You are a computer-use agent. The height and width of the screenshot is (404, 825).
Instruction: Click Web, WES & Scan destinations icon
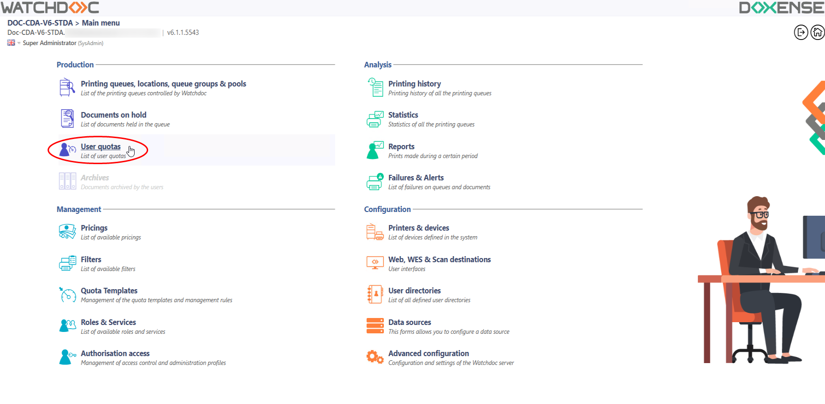pos(375,263)
